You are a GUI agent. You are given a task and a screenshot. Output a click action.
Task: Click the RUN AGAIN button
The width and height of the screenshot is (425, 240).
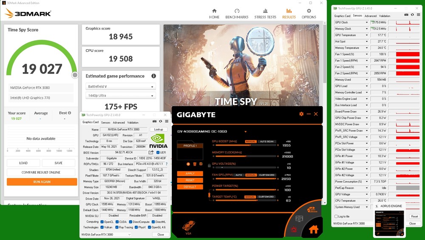click(42, 182)
